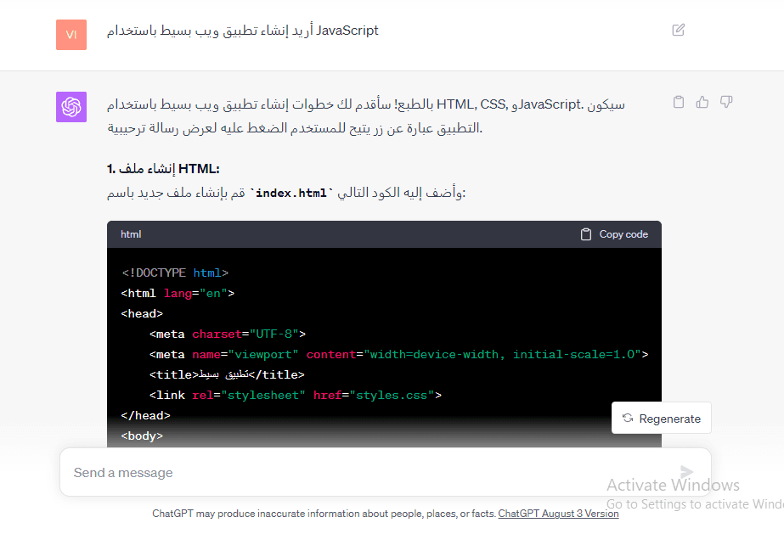Click the <title> code line
Viewport: 784px width, 534px height.
[227, 374]
